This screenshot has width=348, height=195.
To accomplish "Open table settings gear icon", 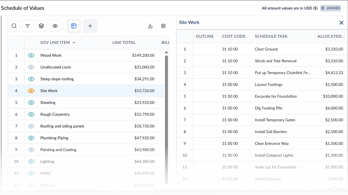I will coord(163,26).
